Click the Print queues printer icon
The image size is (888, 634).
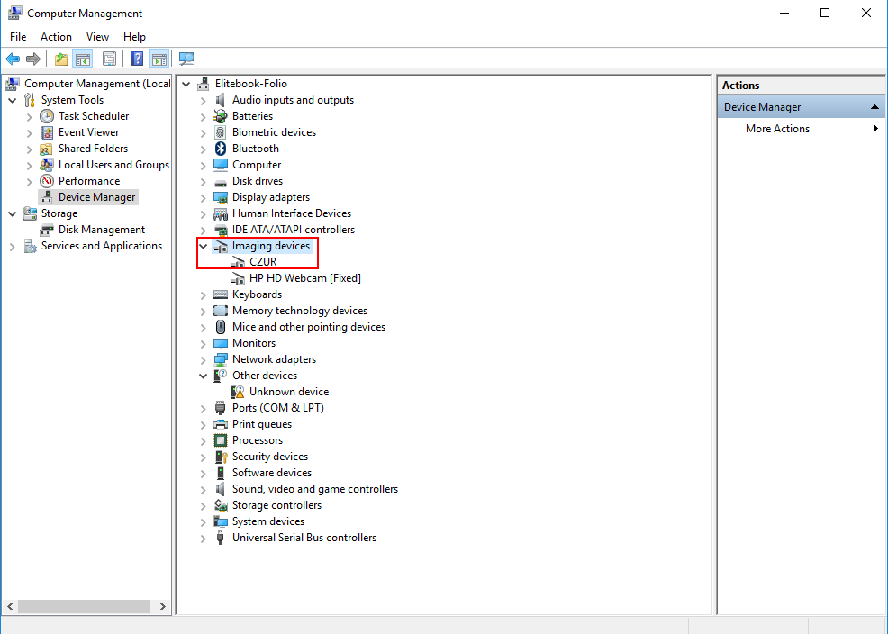click(221, 424)
